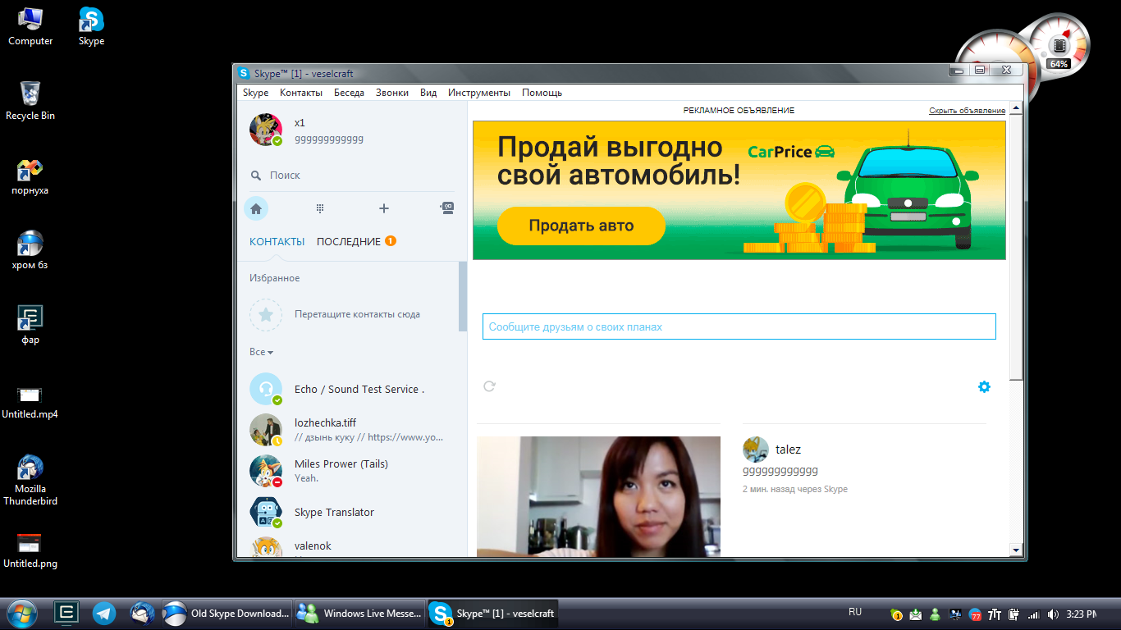Open the Skype desktop shortcut
This screenshot has height=630, width=1121.
[x=91, y=26]
